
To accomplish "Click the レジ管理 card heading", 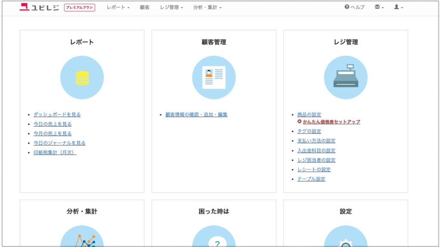I will click(x=346, y=42).
